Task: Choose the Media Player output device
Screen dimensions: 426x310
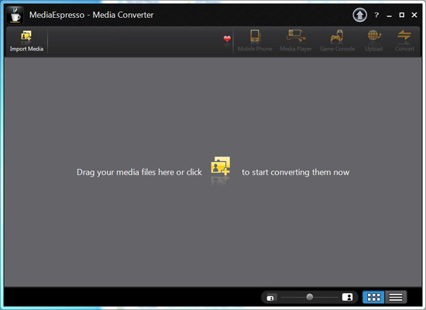Action: click(x=296, y=41)
